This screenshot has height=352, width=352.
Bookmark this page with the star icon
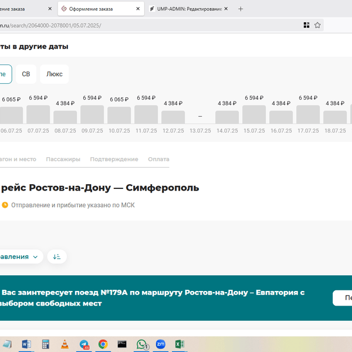tap(317, 25)
